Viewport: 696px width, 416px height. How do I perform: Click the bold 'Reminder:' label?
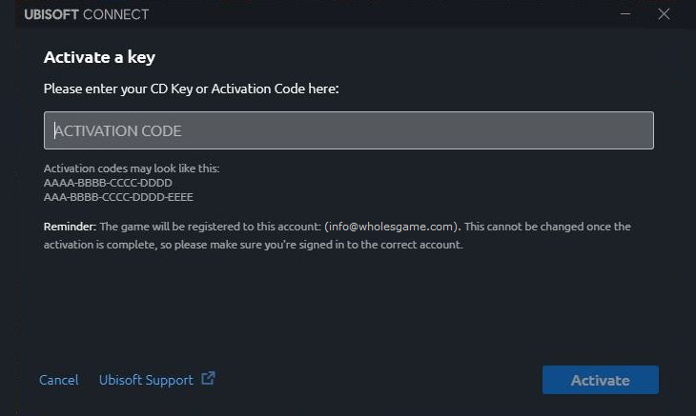pyautogui.click(x=70, y=227)
